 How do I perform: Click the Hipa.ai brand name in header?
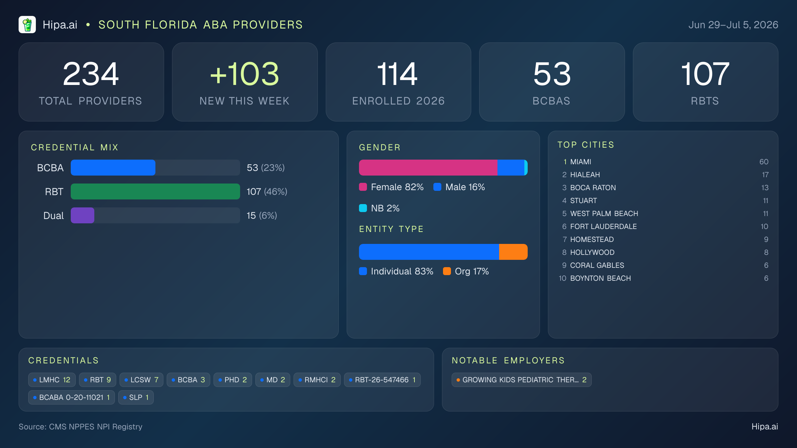[x=60, y=25]
